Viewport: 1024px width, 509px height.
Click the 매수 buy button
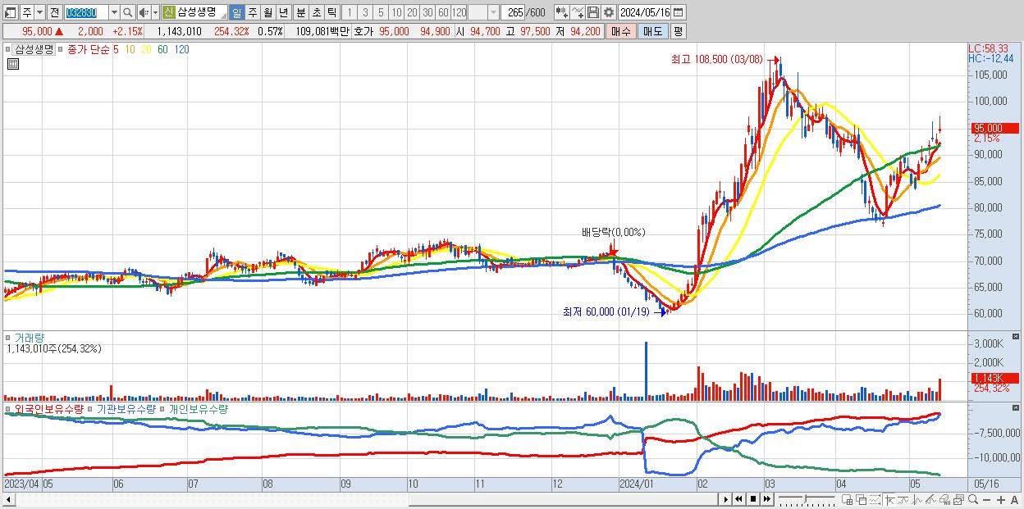click(621, 31)
